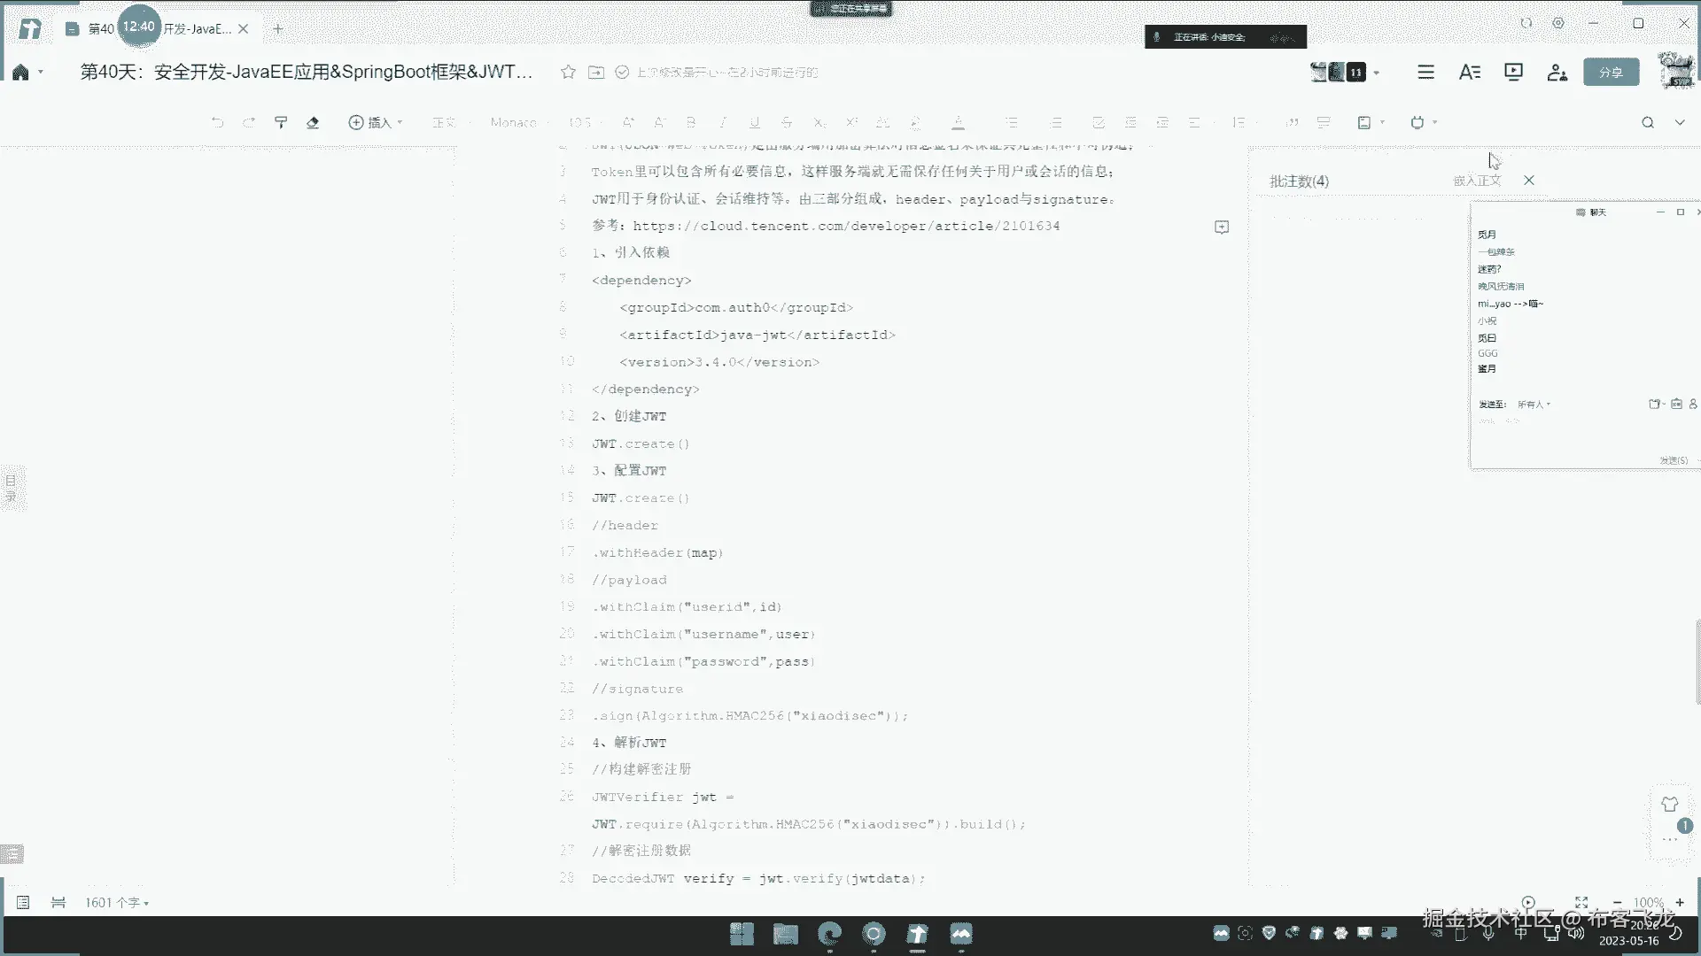Click the 分享 share button

tap(1611, 73)
